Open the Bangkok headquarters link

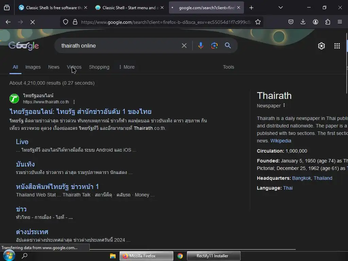click(301, 178)
